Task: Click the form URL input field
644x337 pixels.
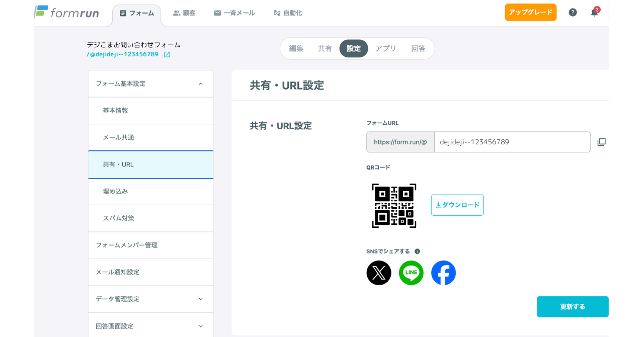Action: (x=512, y=142)
